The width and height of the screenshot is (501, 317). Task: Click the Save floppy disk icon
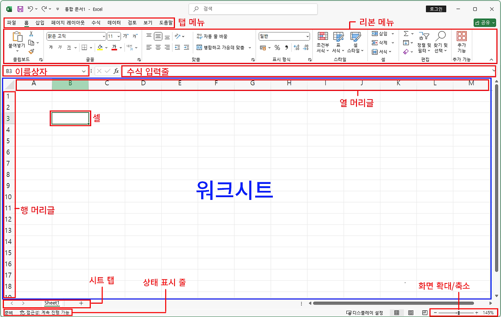(x=20, y=9)
